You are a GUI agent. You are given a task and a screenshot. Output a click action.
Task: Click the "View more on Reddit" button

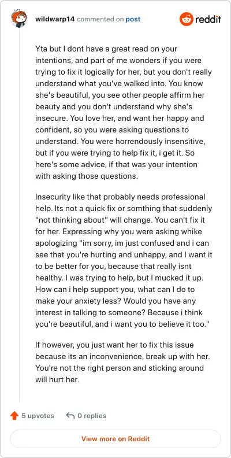115,439
